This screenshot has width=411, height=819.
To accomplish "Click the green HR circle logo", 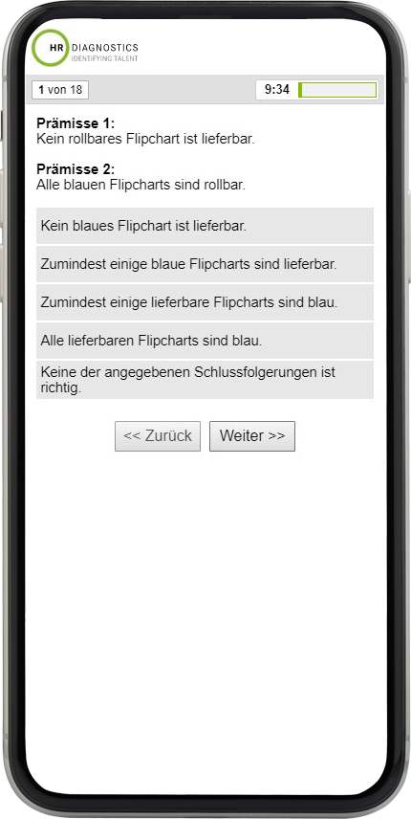I will 51,48.
